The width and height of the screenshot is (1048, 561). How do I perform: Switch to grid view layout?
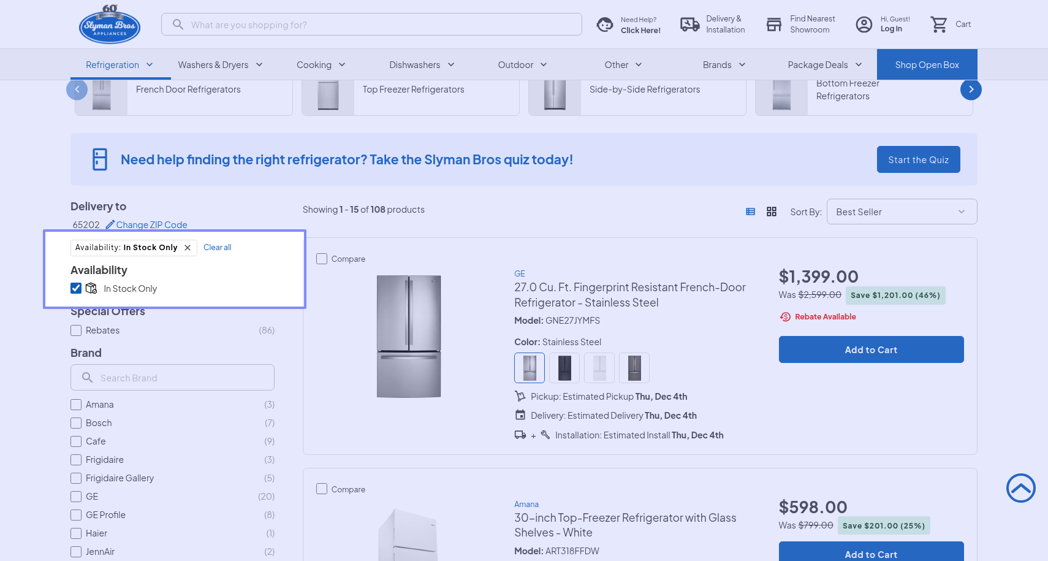point(772,212)
